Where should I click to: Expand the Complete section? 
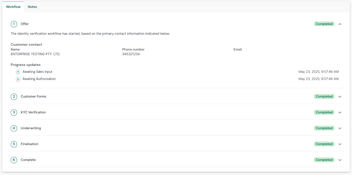340,160
